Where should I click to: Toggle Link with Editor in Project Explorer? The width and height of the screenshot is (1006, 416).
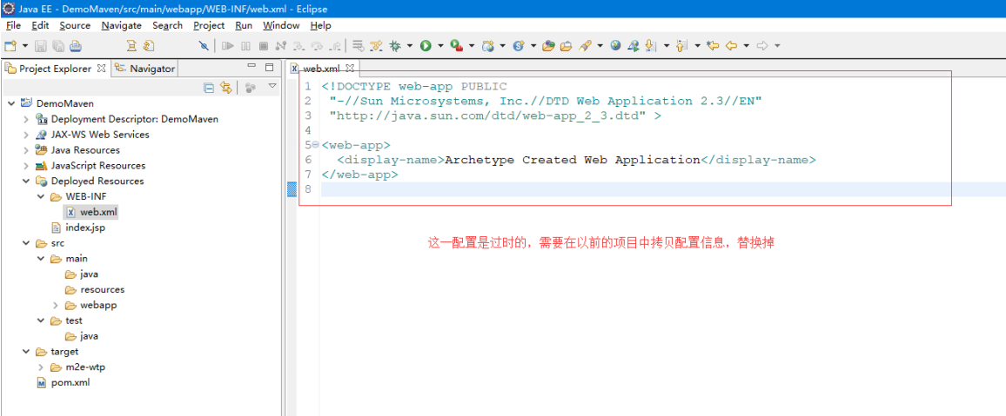pos(226,88)
